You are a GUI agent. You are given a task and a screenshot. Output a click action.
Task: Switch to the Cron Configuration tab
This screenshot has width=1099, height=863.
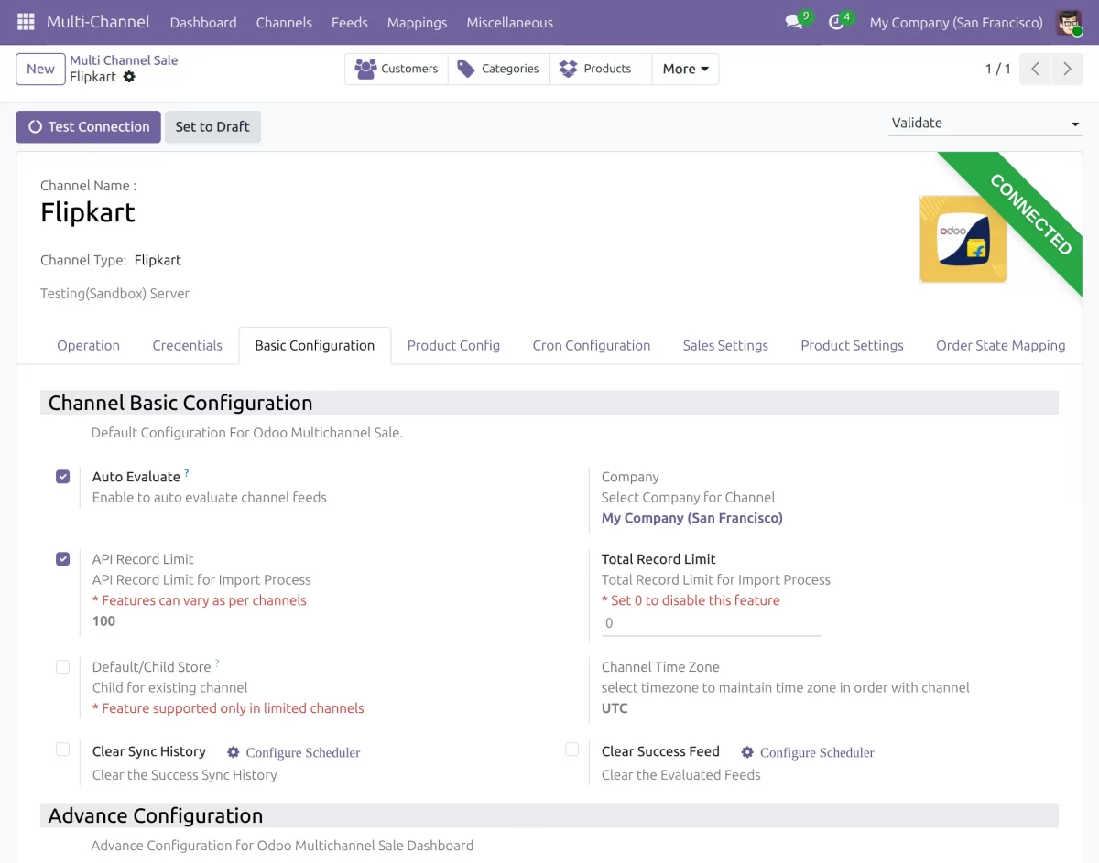click(592, 345)
